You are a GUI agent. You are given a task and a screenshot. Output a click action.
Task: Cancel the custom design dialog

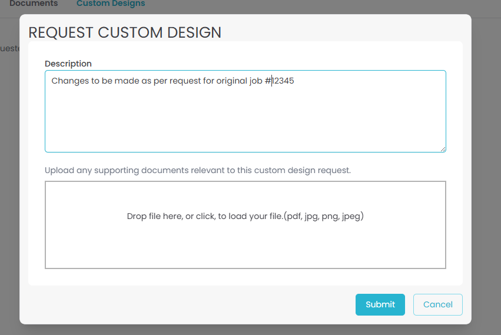pos(437,304)
